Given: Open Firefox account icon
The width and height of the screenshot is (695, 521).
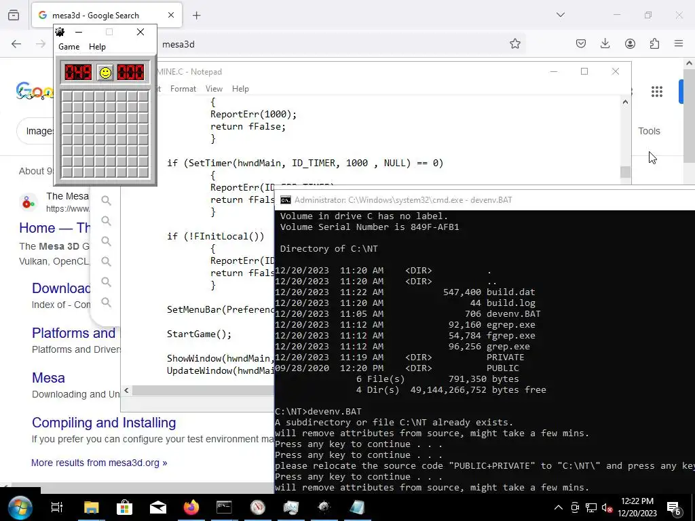Looking at the screenshot, I should [630, 43].
